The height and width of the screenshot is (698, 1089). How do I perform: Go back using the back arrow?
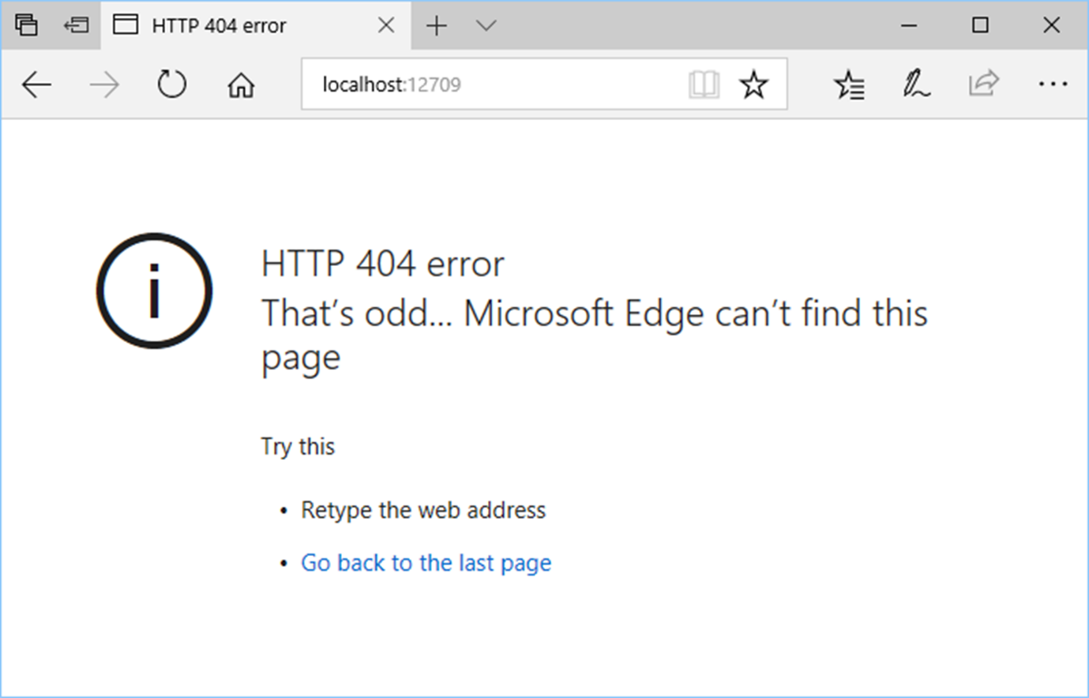tap(36, 84)
